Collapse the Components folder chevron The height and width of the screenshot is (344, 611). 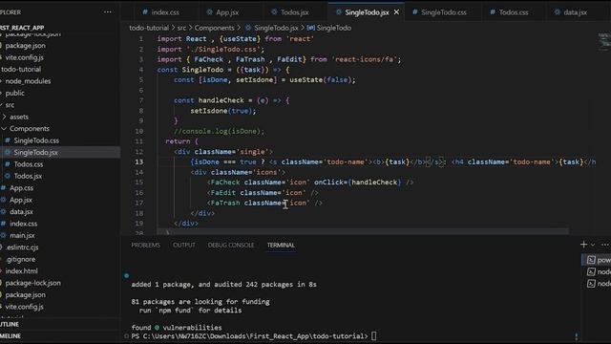pos(4,128)
